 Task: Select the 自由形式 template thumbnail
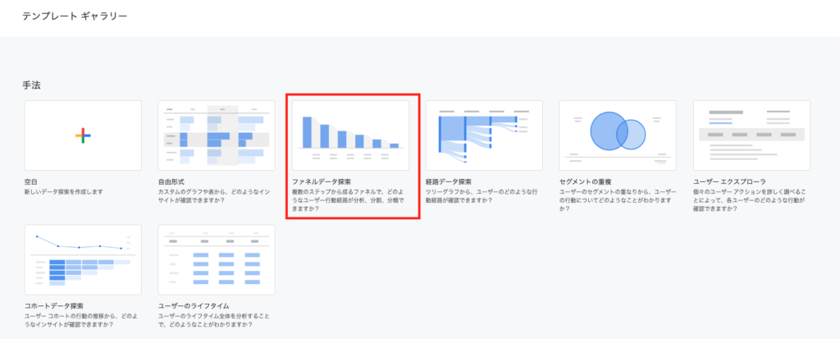coord(217,135)
